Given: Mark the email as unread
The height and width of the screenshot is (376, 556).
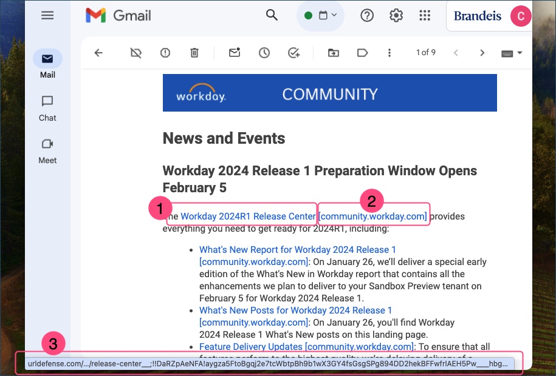Looking at the screenshot, I should point(235,52).
